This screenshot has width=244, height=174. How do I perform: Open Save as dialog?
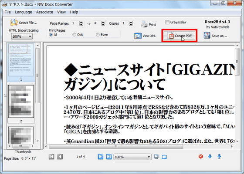215,36
